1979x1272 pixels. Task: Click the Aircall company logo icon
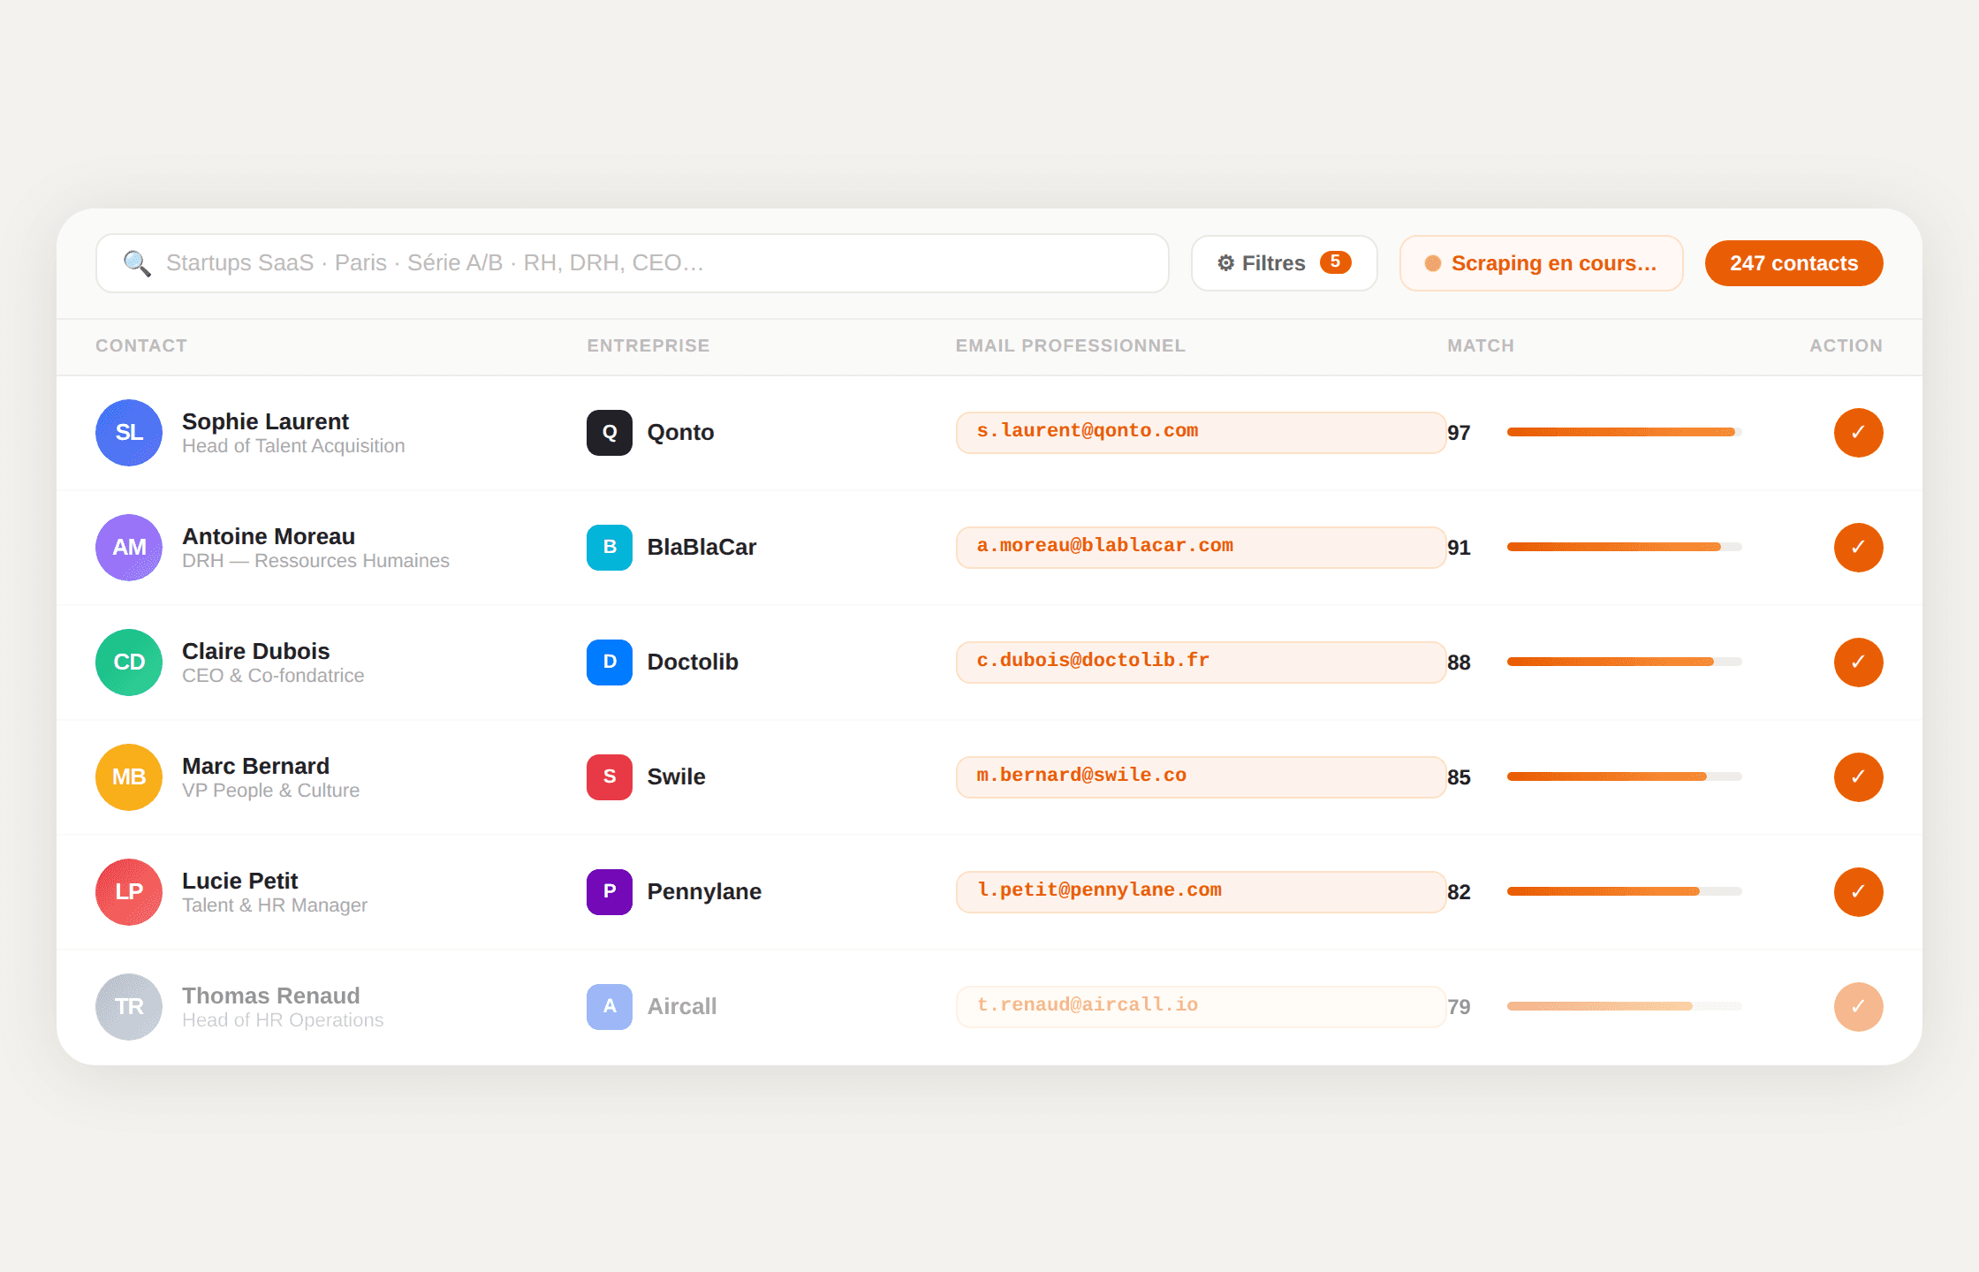609,1007
